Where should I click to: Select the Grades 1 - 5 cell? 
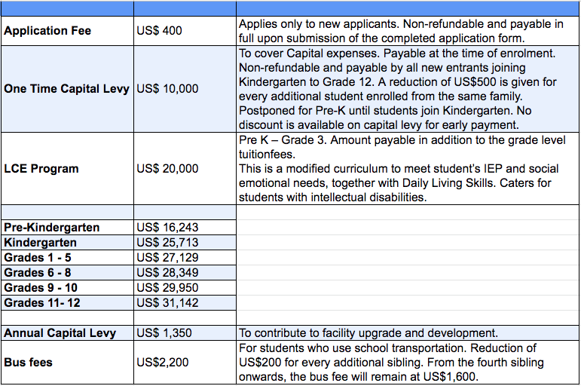coord(67,258)
